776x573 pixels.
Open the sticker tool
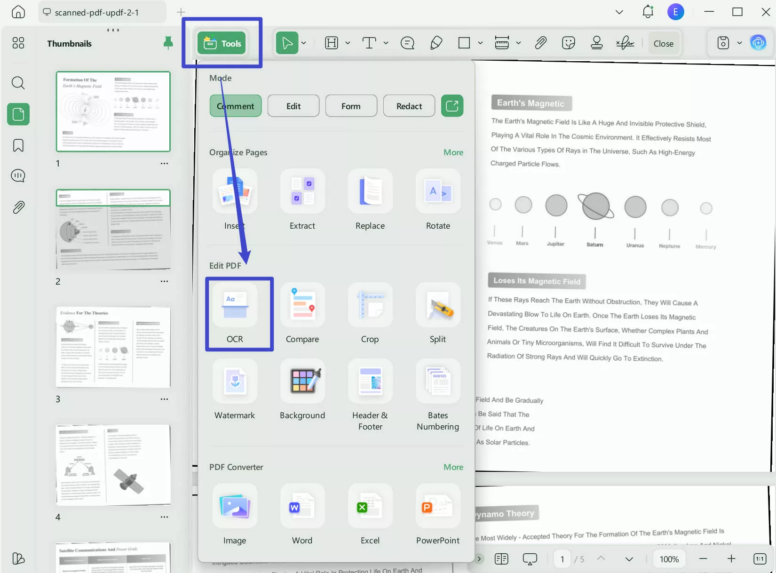[569, 43]
